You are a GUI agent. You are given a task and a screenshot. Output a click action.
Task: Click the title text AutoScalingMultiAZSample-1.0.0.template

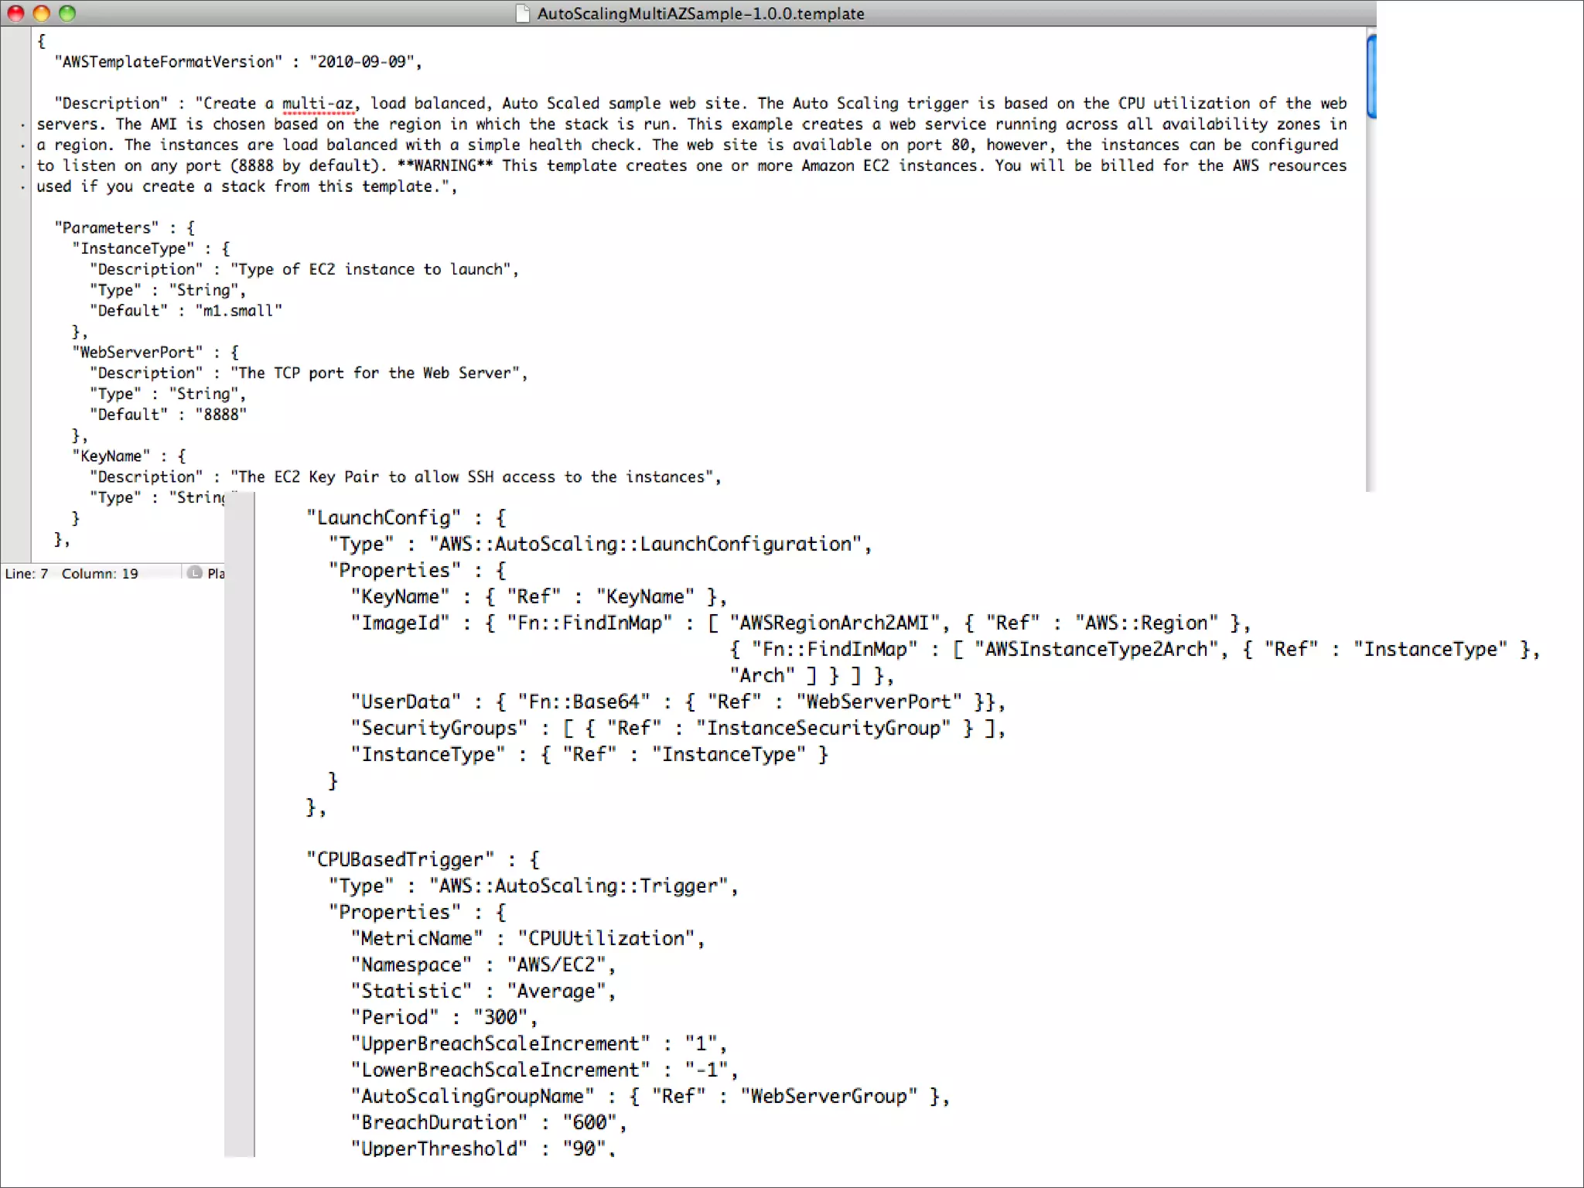(x=700, y=13)
